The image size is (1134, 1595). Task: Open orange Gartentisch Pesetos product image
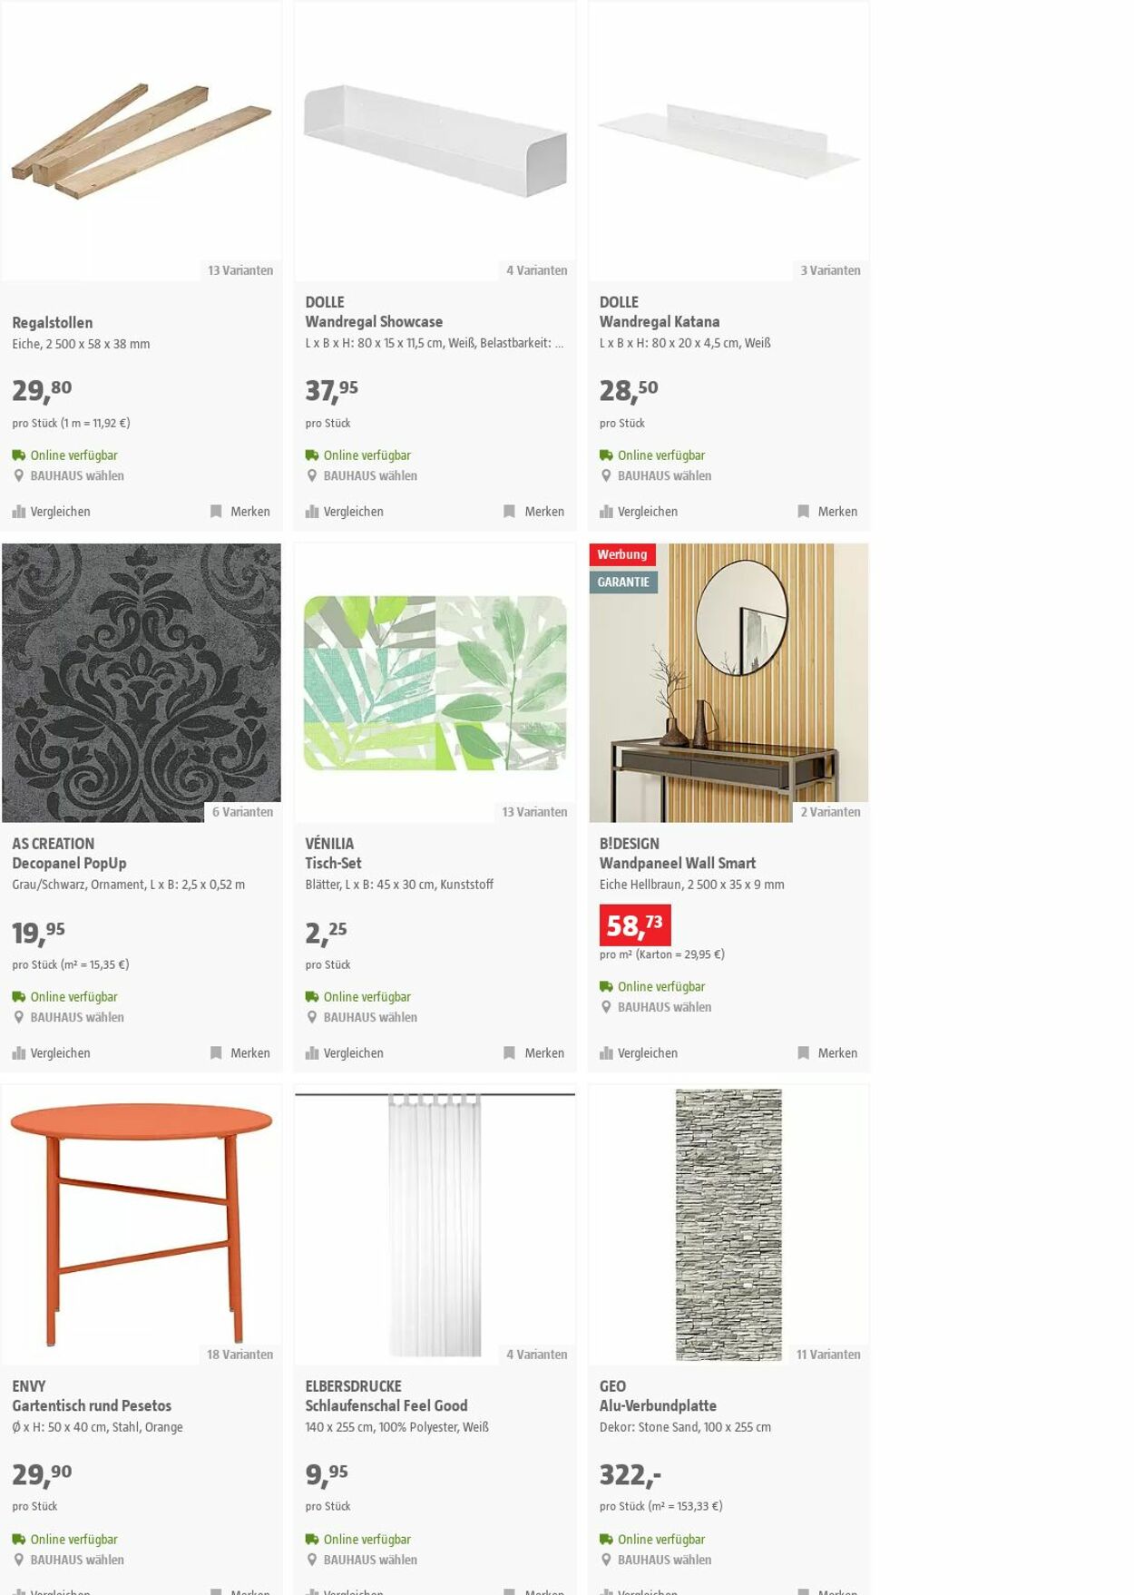142,1223
